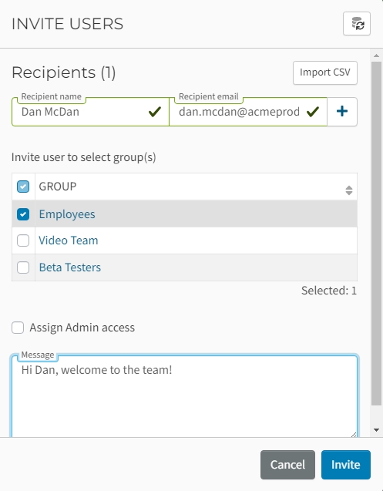
Task: Click the Cancel button
Action: [287, 465]
